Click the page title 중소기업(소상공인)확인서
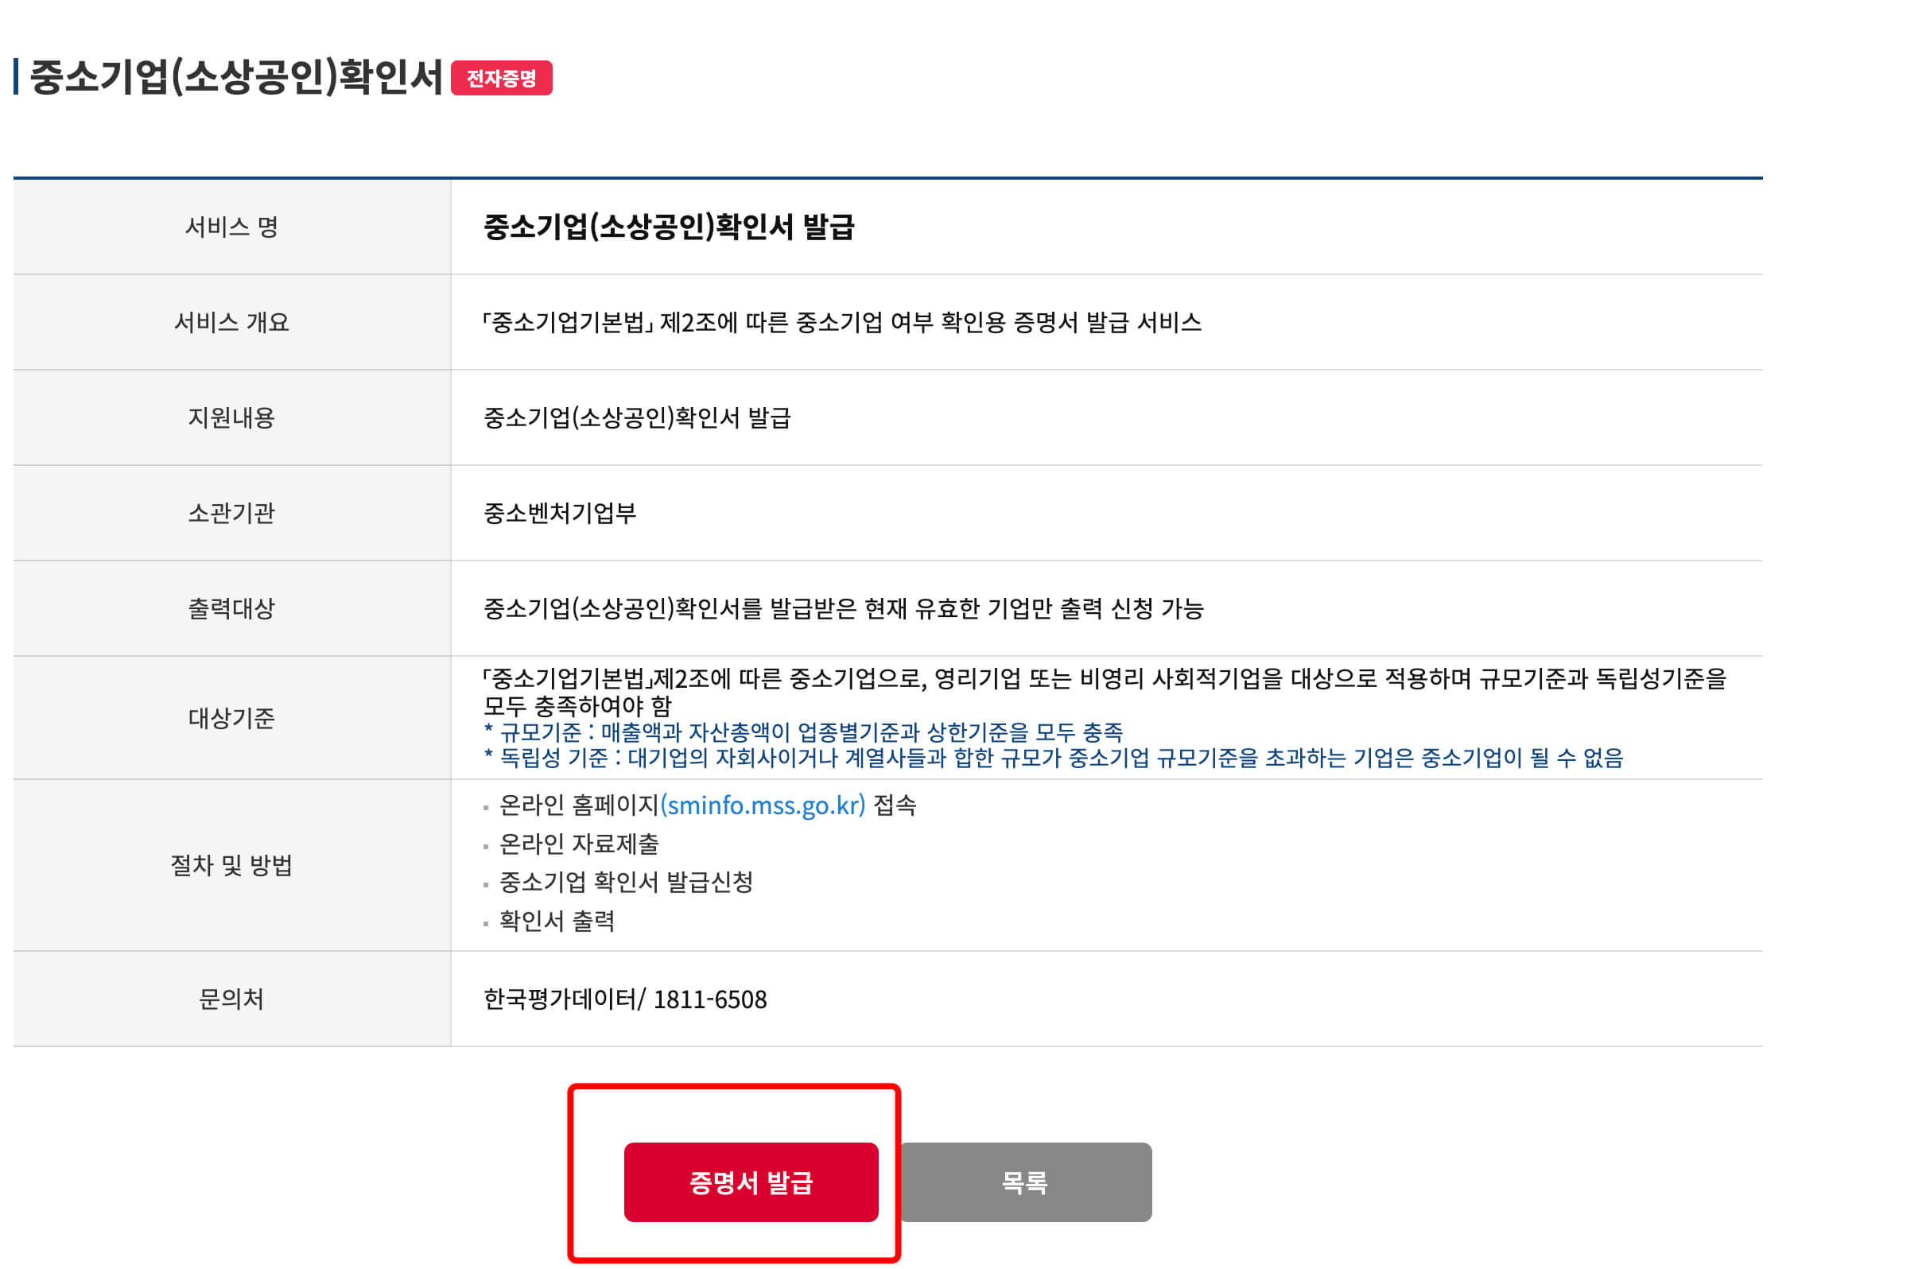The height and width of the screenshot is (1269, 1930). point(235,76)
